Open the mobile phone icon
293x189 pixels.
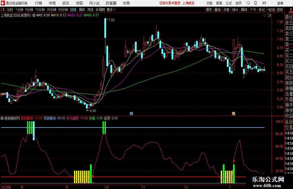pyautogui.click(x=255, y=3)
